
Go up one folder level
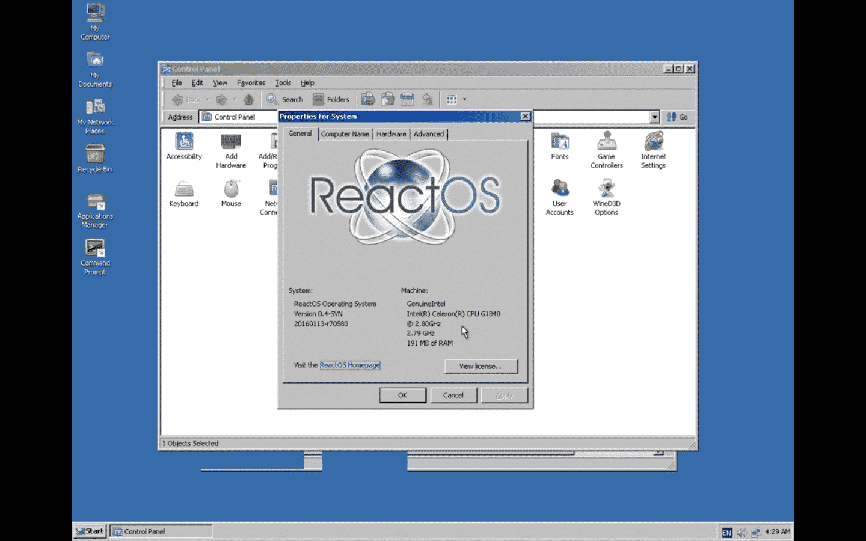click(249, 100)
